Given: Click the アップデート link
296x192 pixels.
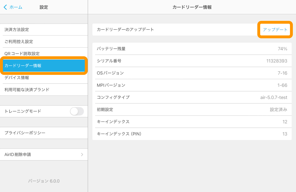Looking at the screenshot, I should click(x=275, y=29).
